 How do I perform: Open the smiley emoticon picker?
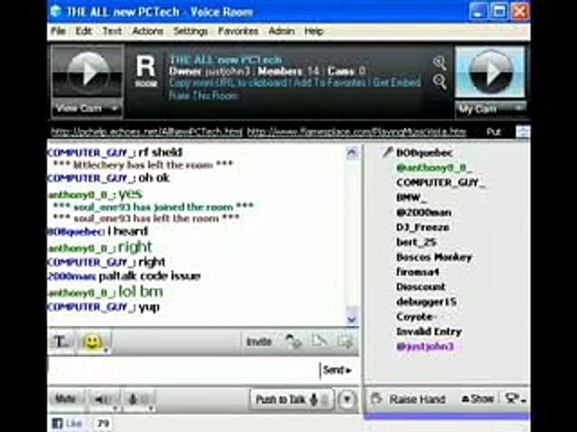pyautogui.click(x=94, y=342)
